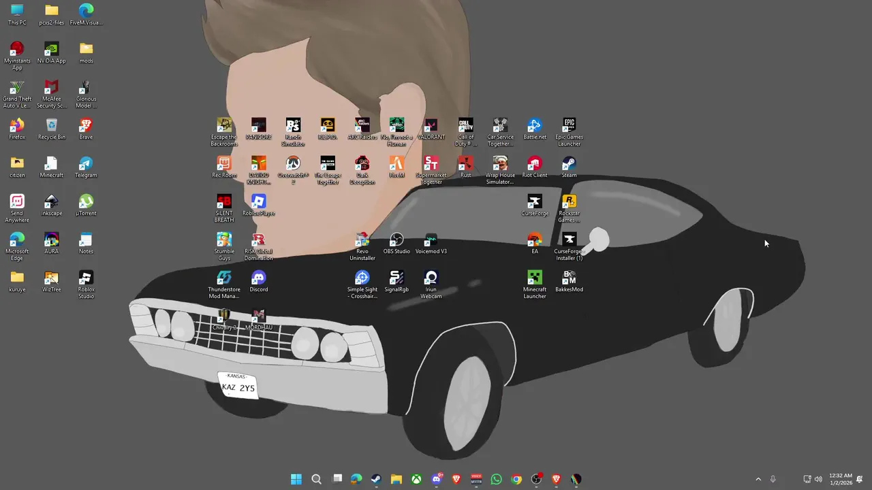The image size is (872, 490).
Task: Show hidden system tray icons
Action: click(x=758, y=479)
